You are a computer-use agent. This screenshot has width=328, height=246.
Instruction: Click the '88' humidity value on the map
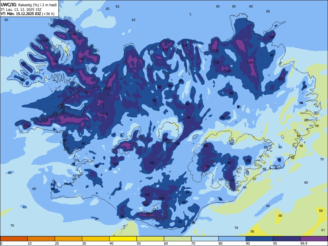tap(266, 147)
